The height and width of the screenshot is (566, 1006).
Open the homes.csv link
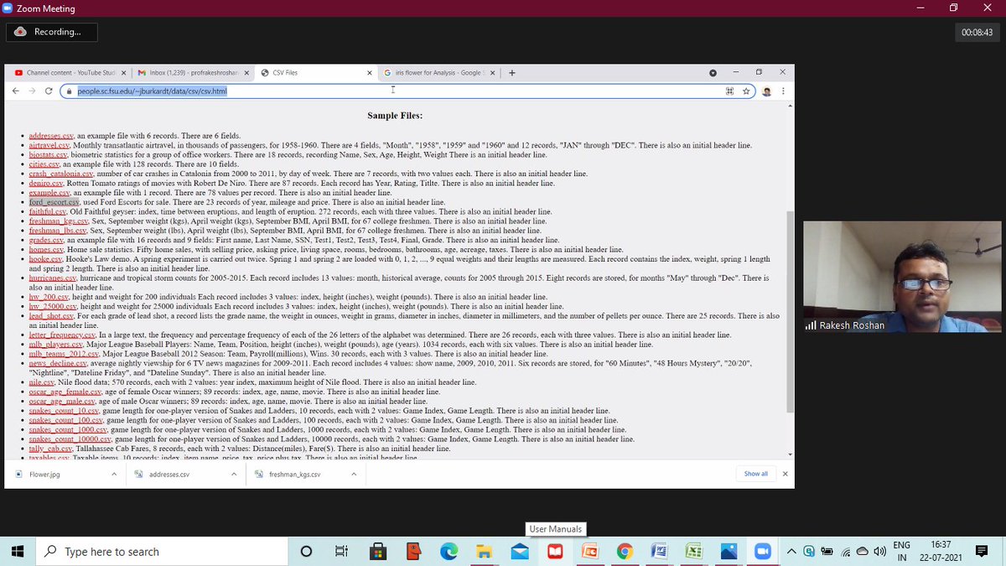point(45,249)
